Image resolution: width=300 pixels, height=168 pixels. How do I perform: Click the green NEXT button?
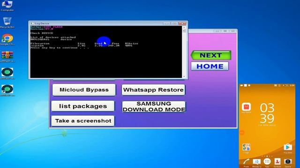coord(211,55)
